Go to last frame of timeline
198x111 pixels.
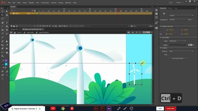pos(50,26)
